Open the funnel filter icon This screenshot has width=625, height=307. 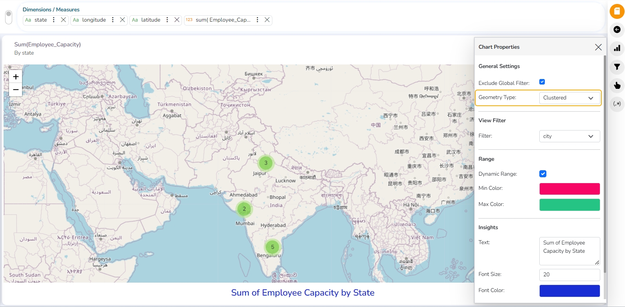point(617,67)
